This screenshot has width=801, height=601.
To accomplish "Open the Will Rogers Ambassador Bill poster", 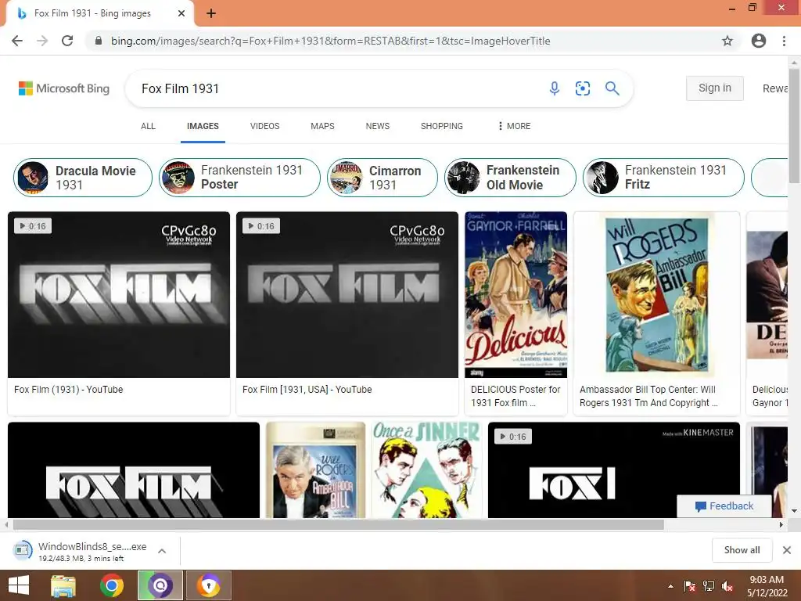I will 657,295.
